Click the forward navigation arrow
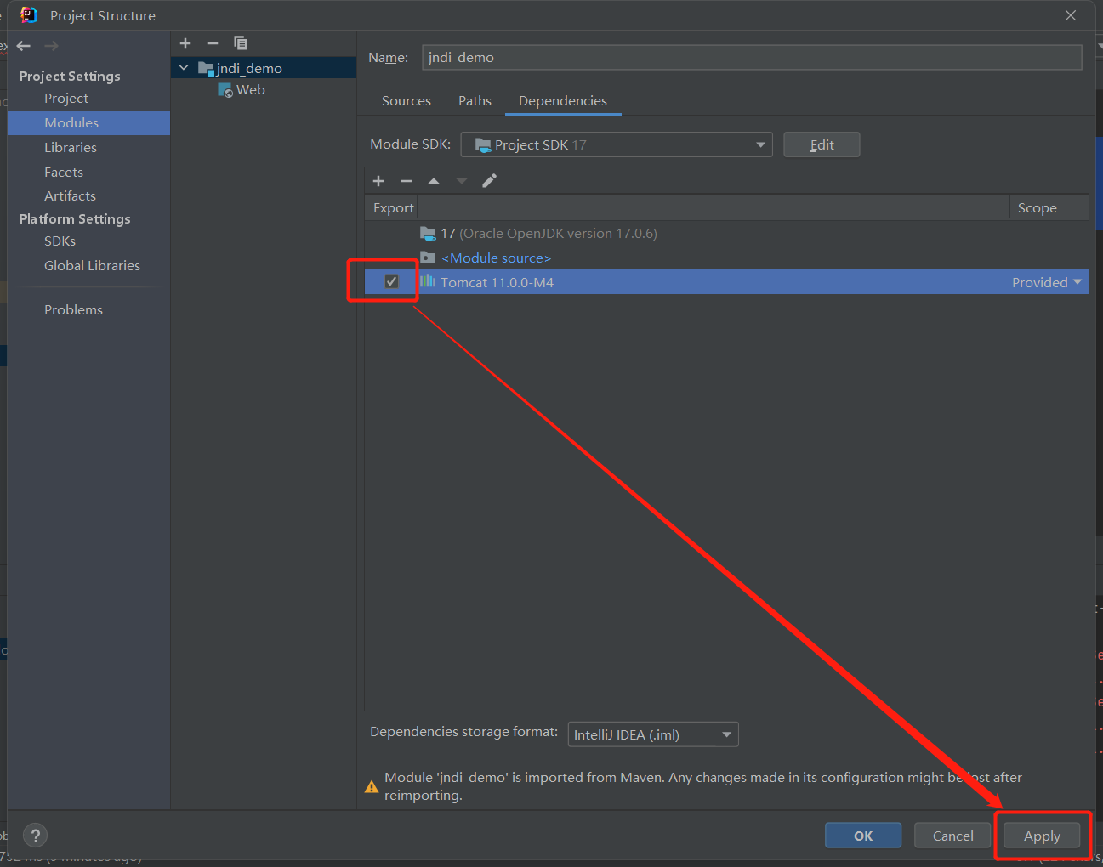This screenshot has height=867, width=1103. click(x=51, y=46)
